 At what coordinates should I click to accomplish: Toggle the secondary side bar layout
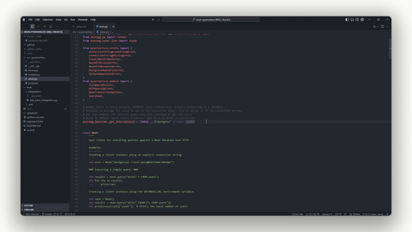(x=357, y=20)
